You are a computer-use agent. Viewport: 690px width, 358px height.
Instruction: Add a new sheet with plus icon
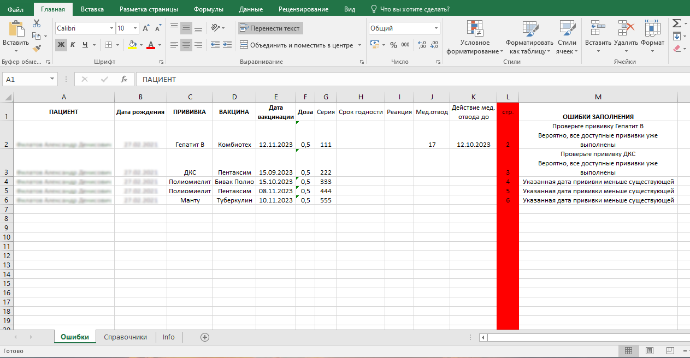(x=205, y=337)
